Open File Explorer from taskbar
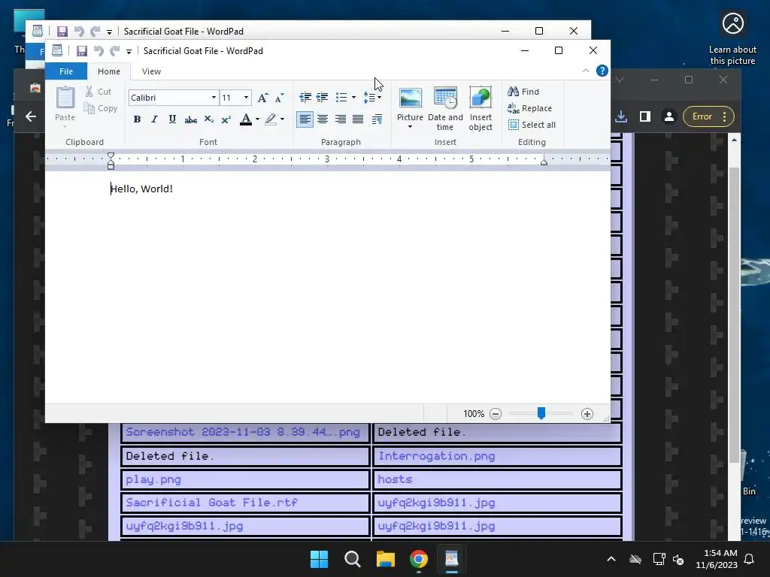Viewport: 770px width, 577px height. pyautogui.click(x=386, y=559)
